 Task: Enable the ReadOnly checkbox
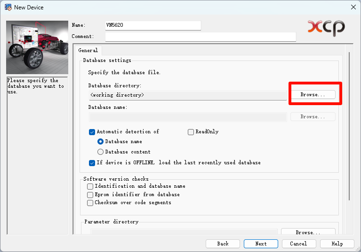click(x=191, y=132)
